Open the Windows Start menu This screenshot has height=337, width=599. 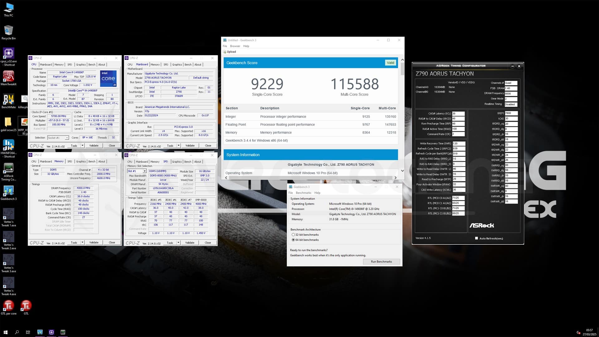click(5, 332)
